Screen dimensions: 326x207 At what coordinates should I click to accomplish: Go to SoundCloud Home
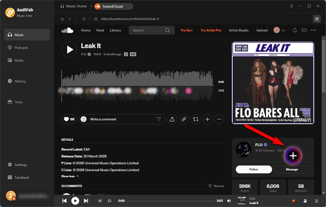click(86, 30)
